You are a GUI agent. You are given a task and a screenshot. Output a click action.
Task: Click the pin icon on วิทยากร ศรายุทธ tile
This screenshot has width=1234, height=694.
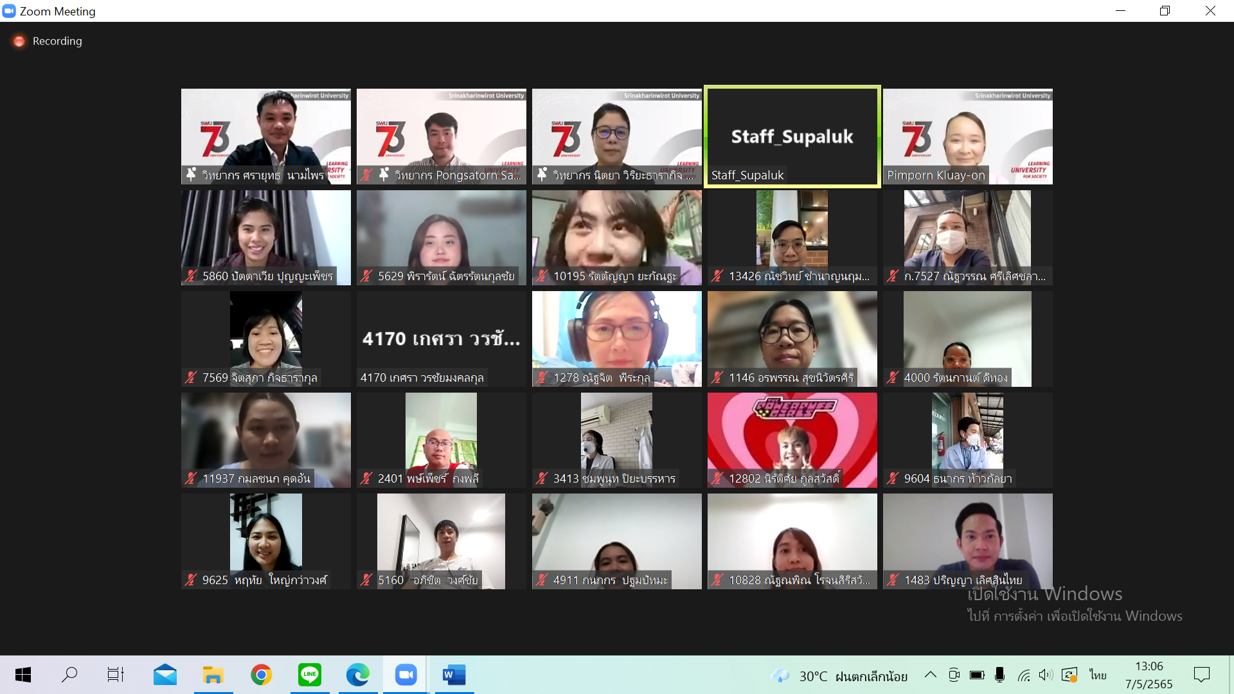tap(191, 174)
